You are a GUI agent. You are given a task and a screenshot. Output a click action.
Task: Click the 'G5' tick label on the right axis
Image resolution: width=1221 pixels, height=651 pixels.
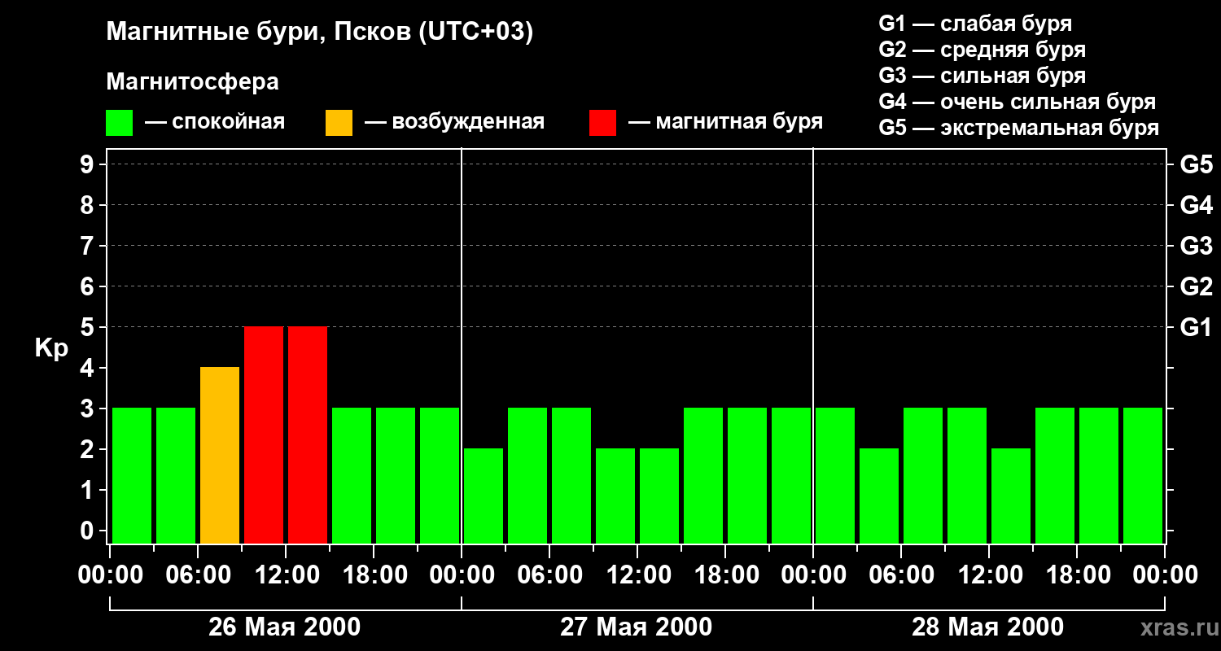[1196, 164]
